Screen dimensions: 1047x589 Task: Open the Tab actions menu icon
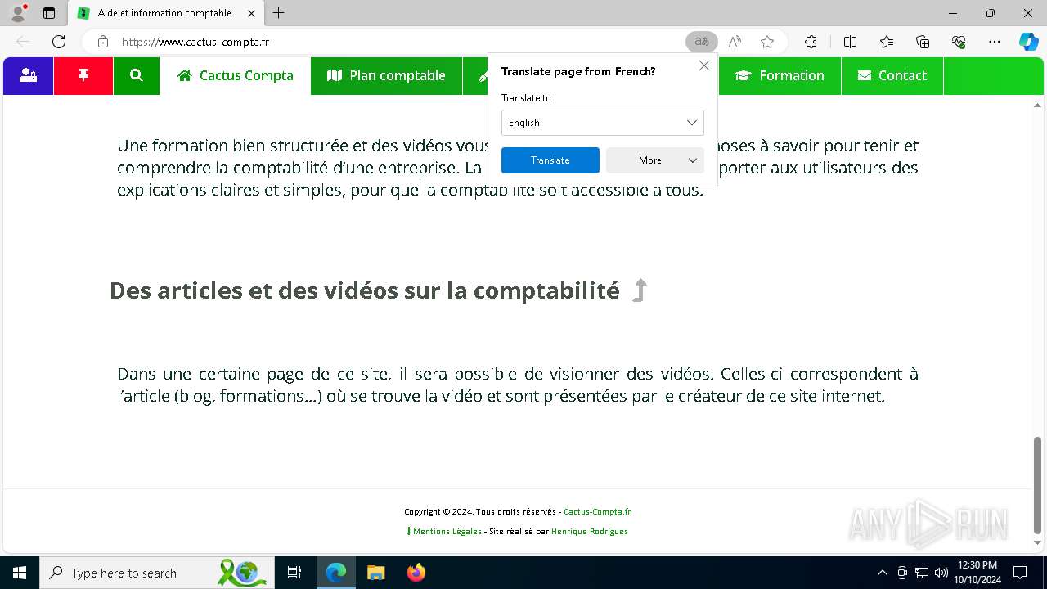coord(49,13)
